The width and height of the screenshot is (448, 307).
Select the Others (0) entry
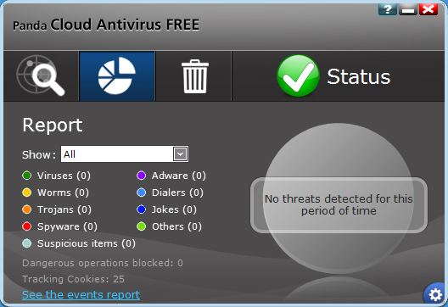pyautogui.click(x=176, y=226)
